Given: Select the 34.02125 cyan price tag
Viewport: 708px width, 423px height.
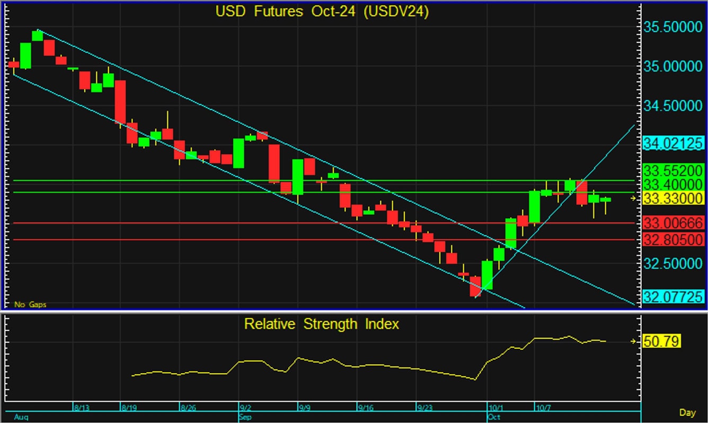Looking at the screenshot, I should [672, 143].
